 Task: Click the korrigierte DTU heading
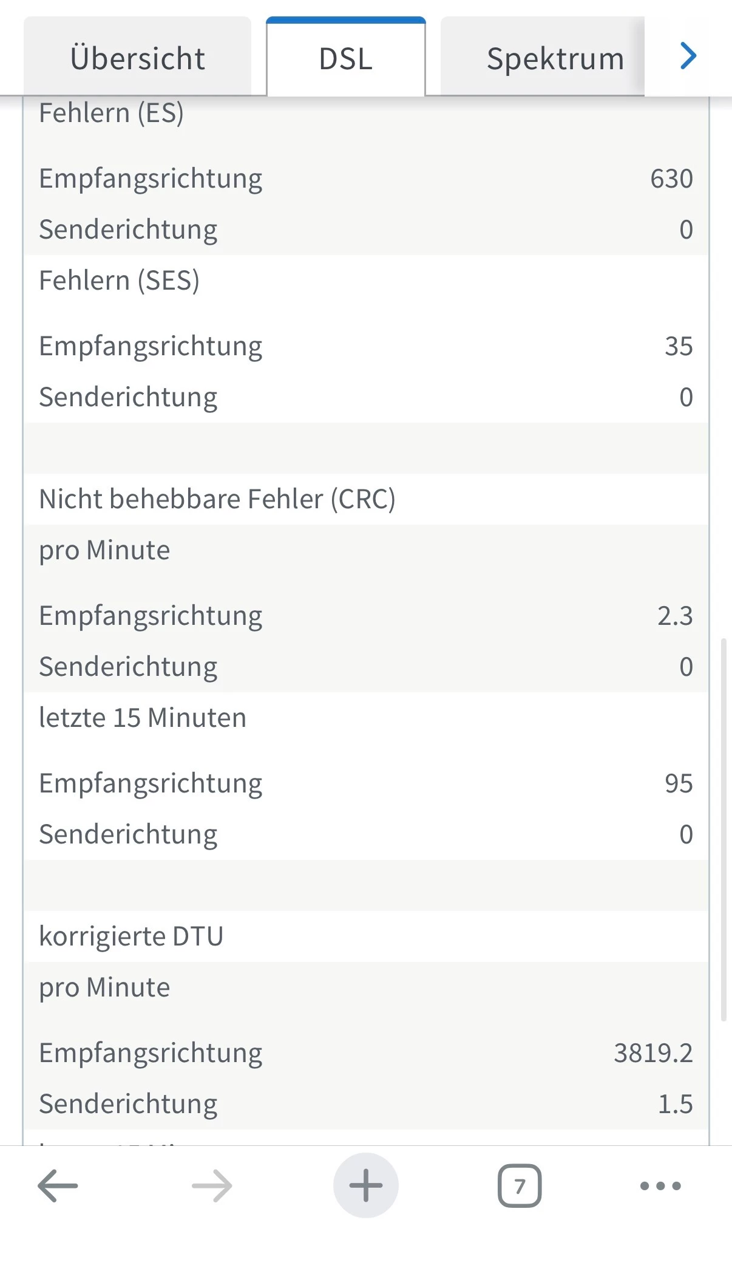pyautogui.click(x=131, y=936)
